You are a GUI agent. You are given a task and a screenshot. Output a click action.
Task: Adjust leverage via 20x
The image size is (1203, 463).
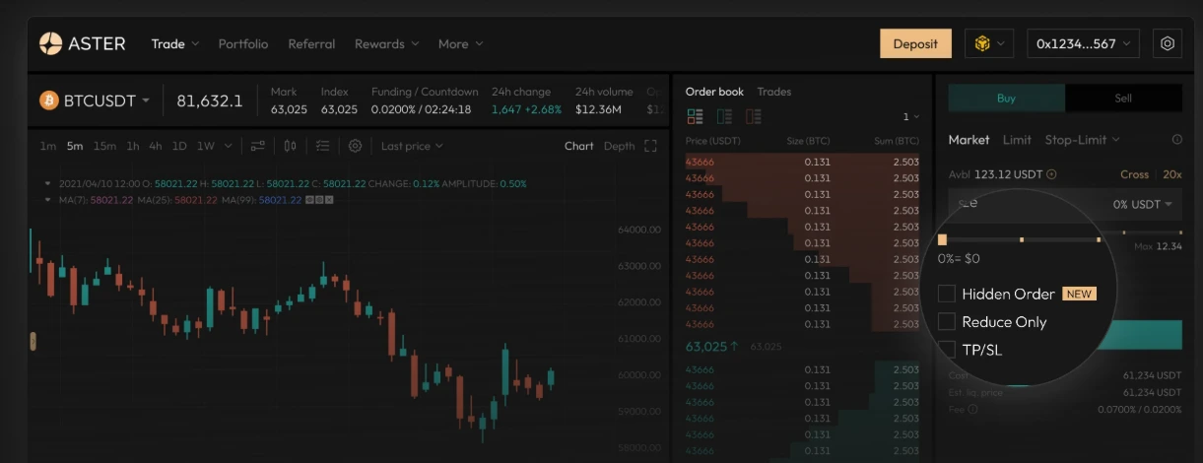click(1171, 174)
